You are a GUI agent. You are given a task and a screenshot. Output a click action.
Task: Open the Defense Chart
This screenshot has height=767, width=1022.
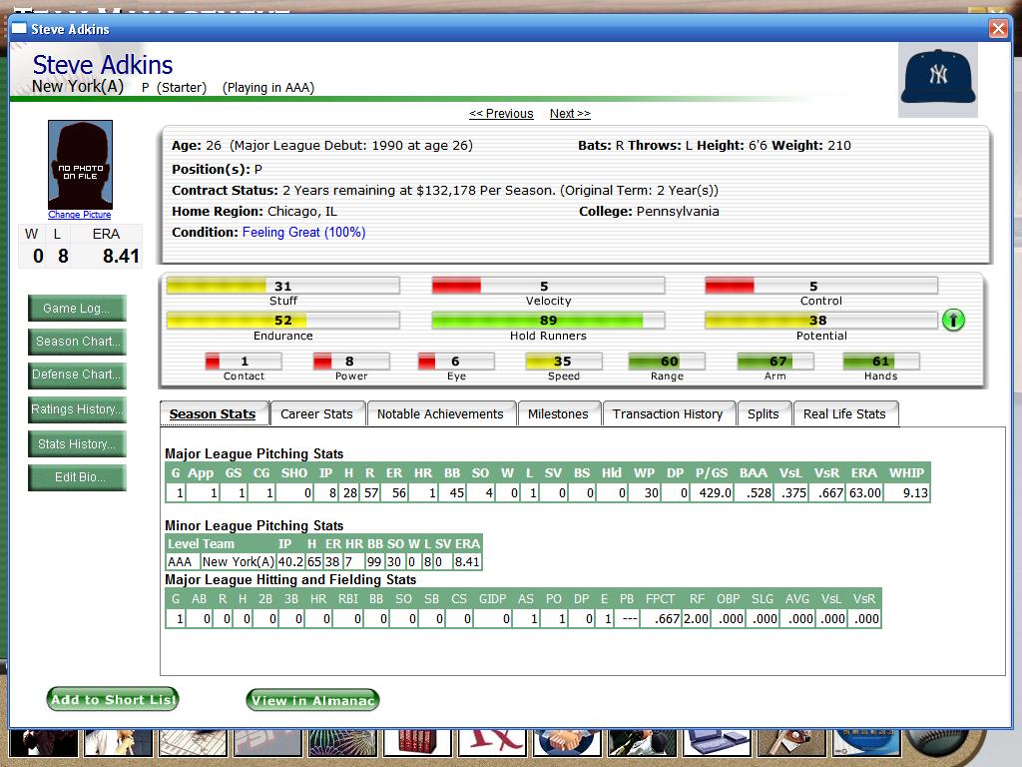[x=77, y=376]
